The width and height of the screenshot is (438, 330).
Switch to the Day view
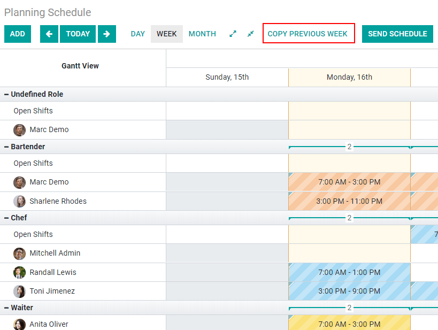[138, 34]
